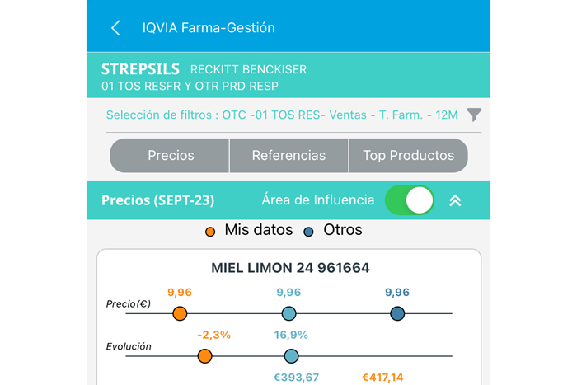
Task: Open the filter funnel icon
Action: 474,115
